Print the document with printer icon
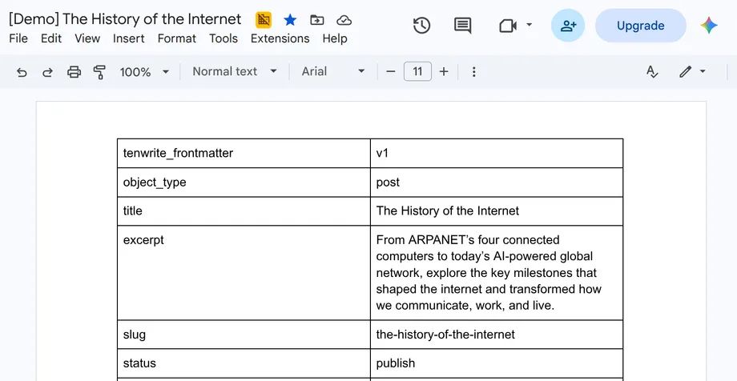 point(74,72)
